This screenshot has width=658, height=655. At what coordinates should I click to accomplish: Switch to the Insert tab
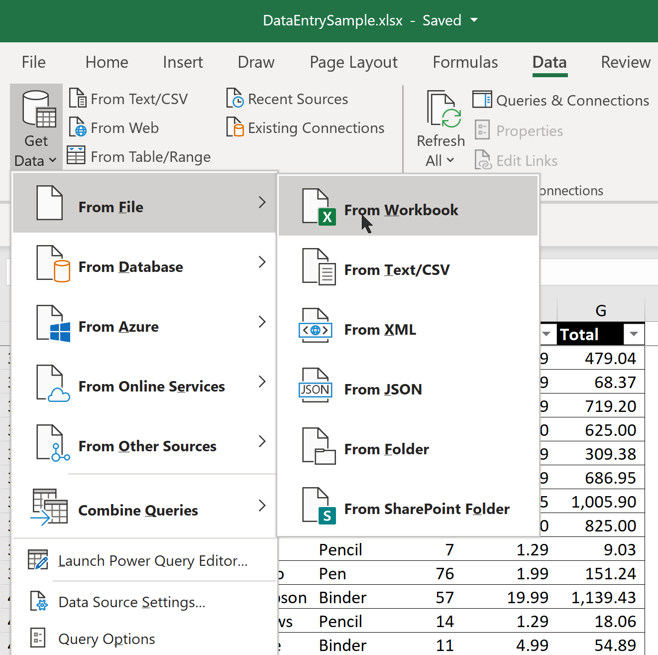[x=183, y=62]
